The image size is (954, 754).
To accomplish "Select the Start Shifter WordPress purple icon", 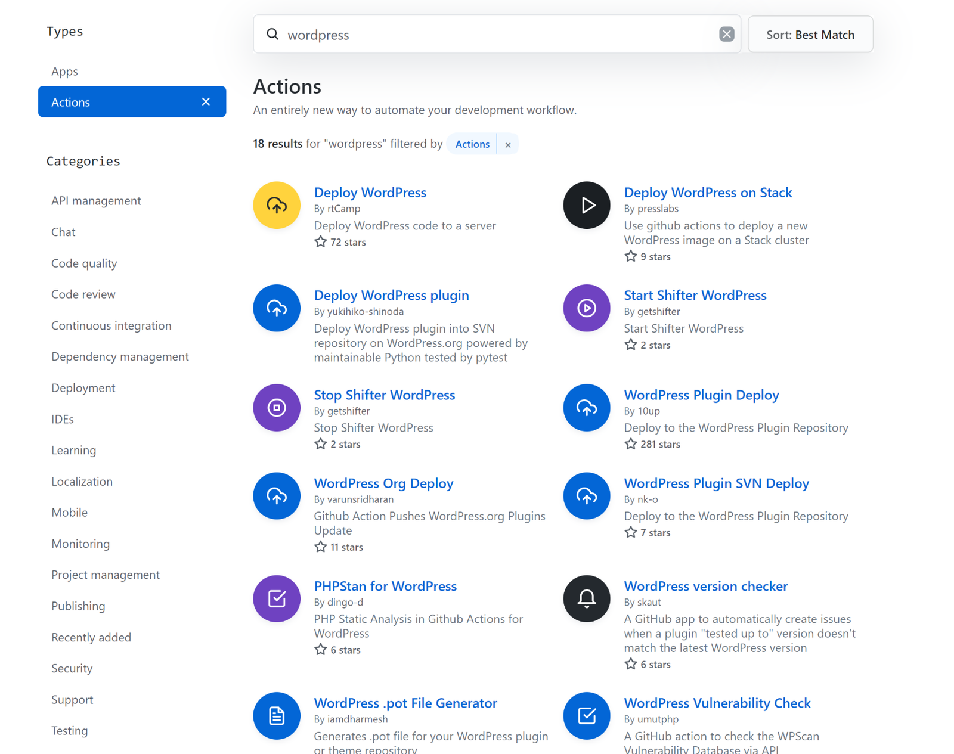I will point(586,308).
